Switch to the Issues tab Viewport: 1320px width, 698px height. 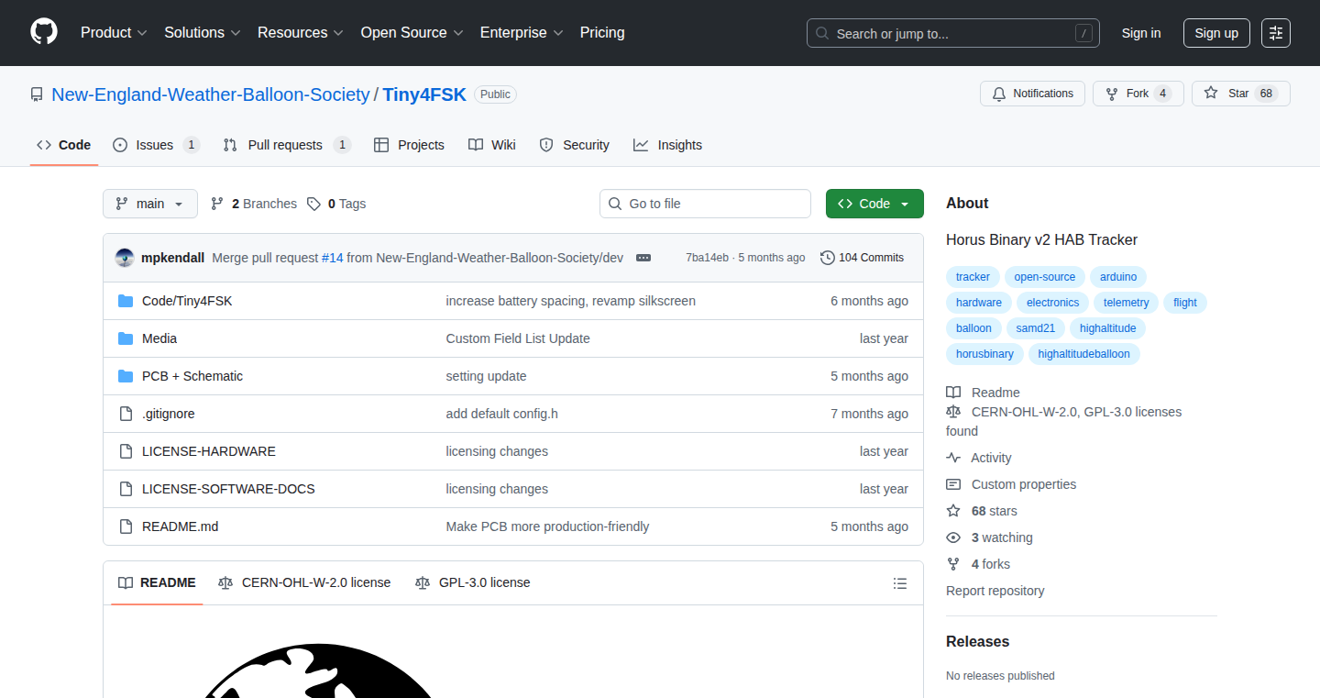click(x=156, y=145)
